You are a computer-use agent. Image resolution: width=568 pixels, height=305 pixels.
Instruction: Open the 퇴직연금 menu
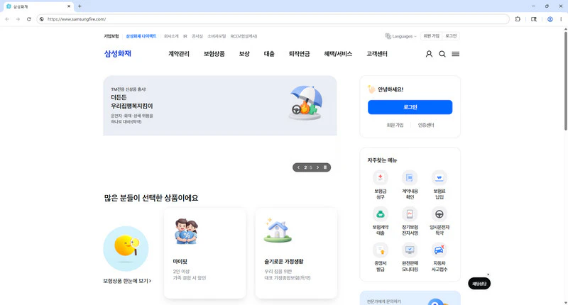click(x=299, y=54)
